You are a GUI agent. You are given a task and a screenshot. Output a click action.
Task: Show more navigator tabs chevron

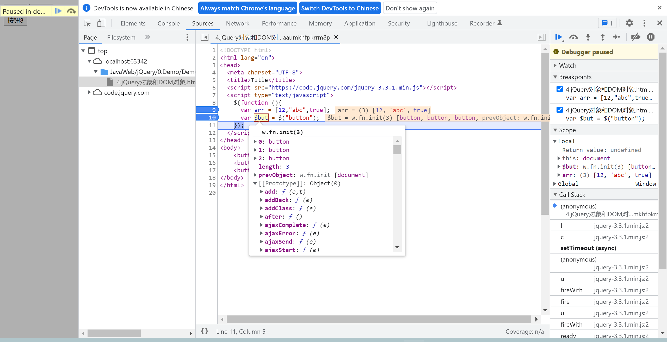[148, 37]
